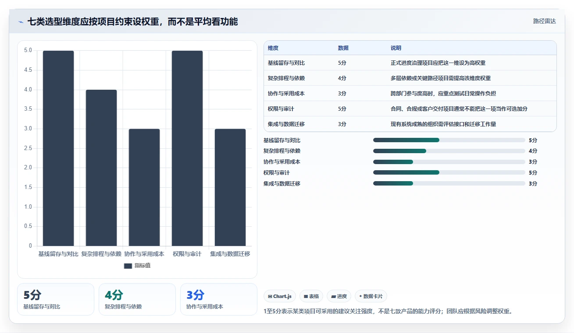The width and height of the screenshot is (574, 333).
Task: Select the 数据卡片 chip
Action: (371, 296)
